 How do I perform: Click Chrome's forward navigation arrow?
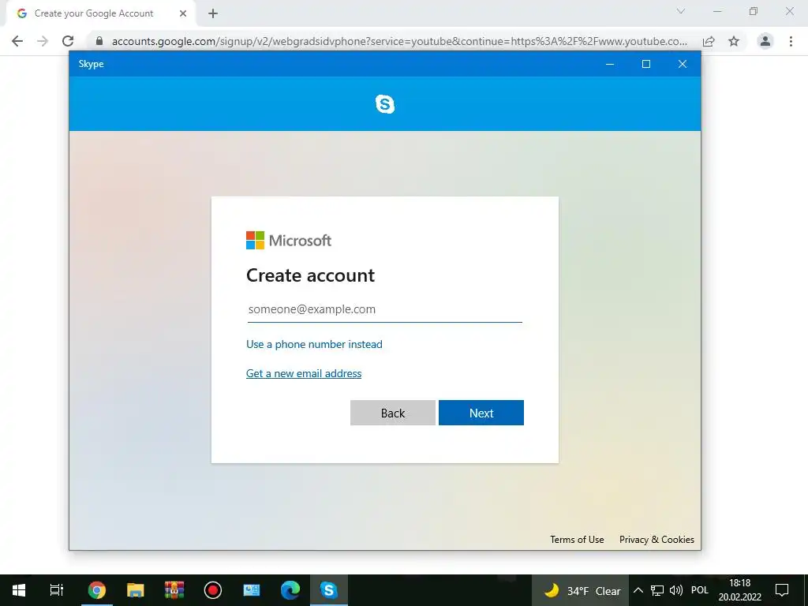click(43, 41)
